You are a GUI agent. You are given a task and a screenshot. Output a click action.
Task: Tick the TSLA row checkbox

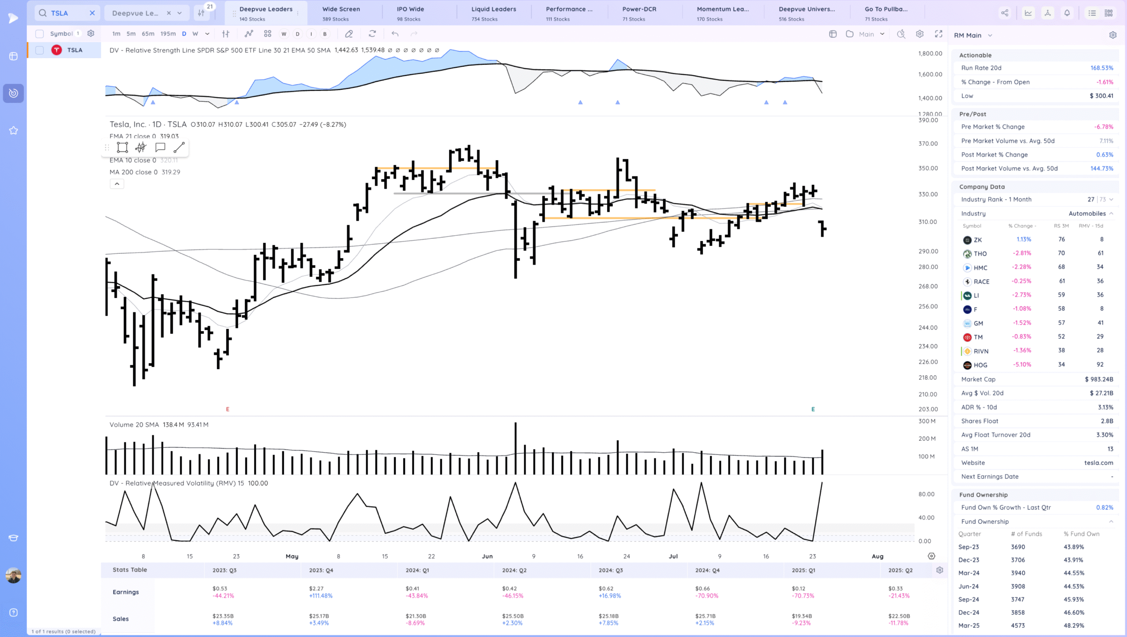pos(40,50)
